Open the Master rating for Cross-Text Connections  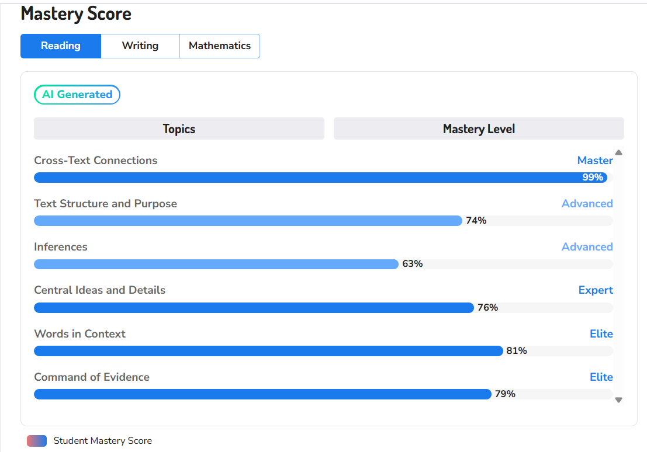point(595,160)
